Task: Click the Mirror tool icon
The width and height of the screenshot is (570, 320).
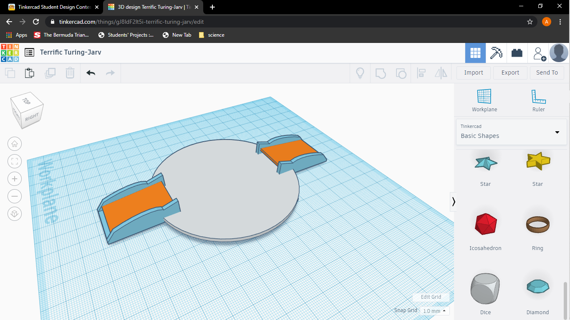Action: pos(441,73)
